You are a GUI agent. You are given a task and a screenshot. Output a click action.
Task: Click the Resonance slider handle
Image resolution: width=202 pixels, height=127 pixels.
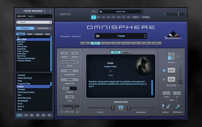[129, 108]
